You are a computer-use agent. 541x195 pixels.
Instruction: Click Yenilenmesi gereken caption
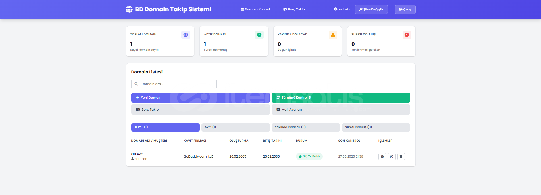tap(366, 50)
